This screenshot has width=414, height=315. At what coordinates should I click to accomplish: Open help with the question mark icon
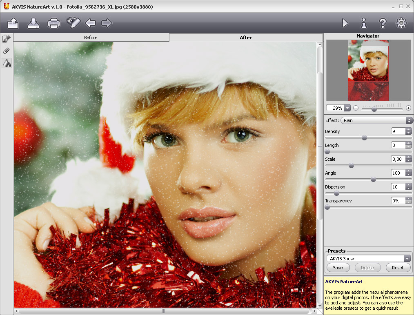[x=382, y=23]
